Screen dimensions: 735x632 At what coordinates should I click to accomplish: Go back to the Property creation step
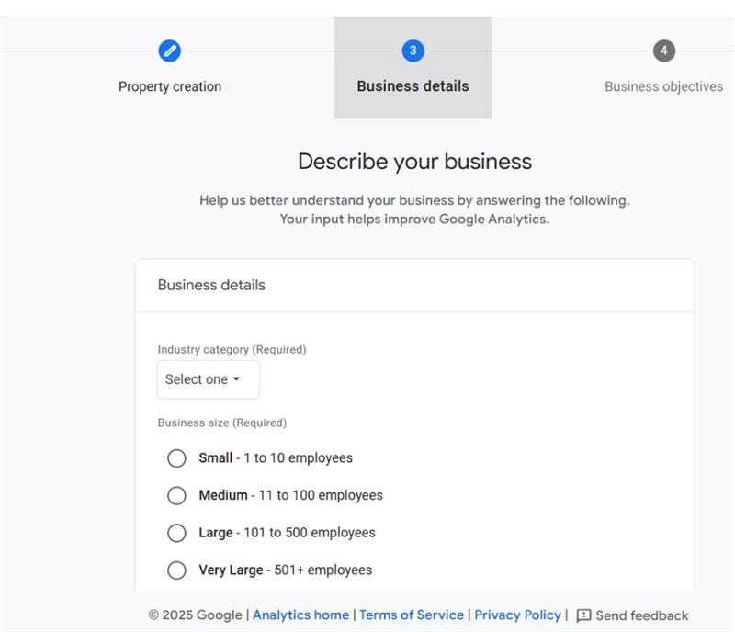pyautogui.click(x=168, y=85)
